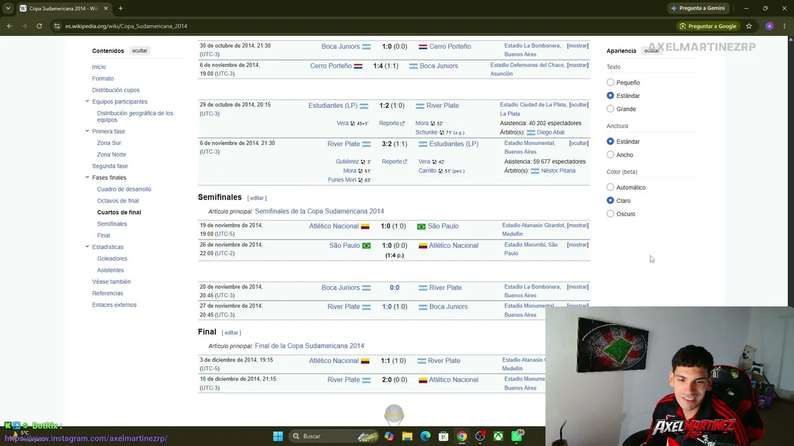The image size is (794, 446).
Task: Jump to Inicio in the contents
Action: tap(99, 67)
